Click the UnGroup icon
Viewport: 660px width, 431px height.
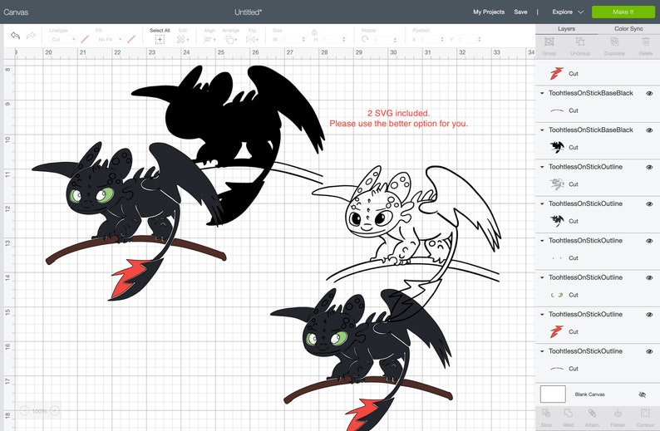(580, 42)
